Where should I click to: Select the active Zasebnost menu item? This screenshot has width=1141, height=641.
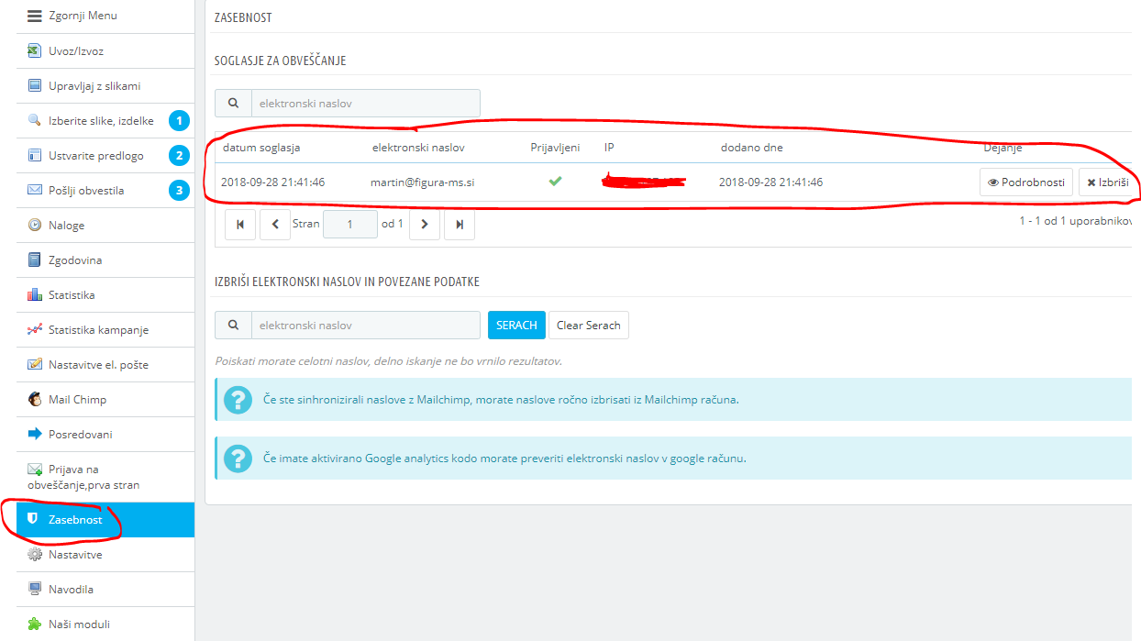105,520
